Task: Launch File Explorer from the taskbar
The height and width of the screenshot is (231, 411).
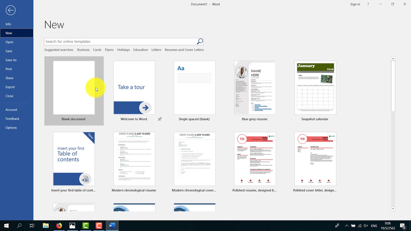Action: click(x=46, y=226)
